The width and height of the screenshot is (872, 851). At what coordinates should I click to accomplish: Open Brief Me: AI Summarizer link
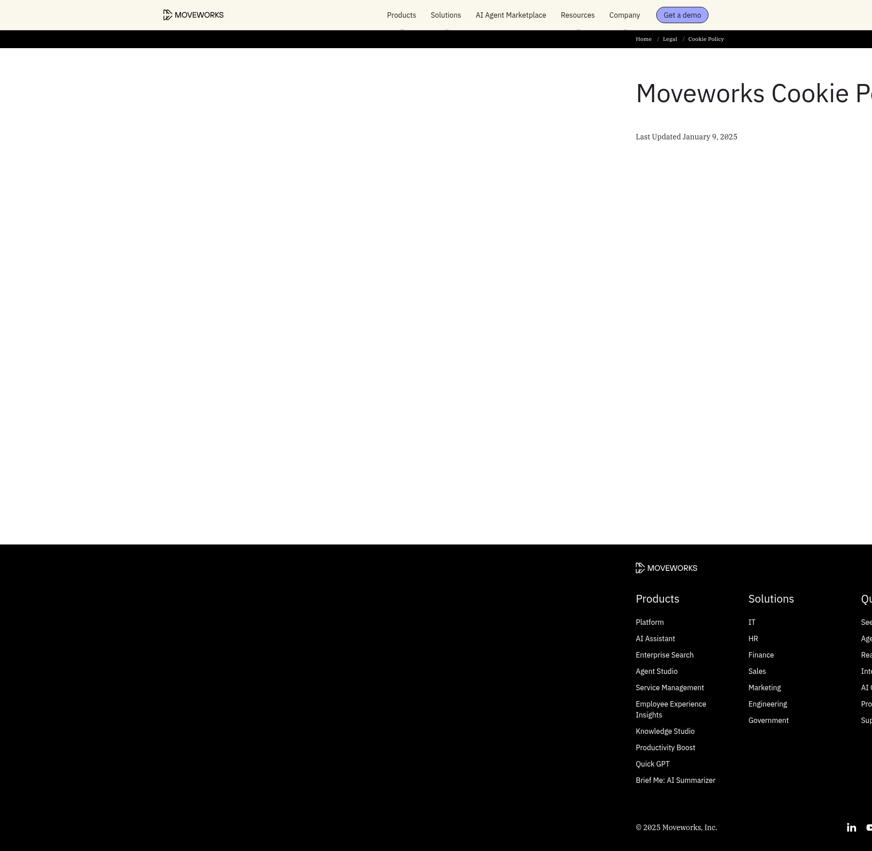[675, 780]
